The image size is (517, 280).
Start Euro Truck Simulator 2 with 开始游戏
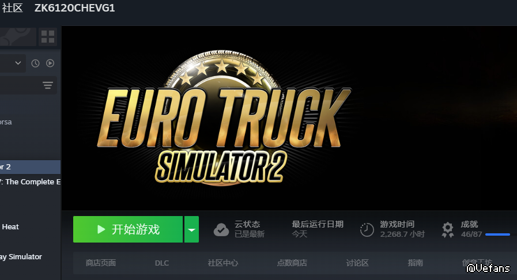(x=128, y=229)
